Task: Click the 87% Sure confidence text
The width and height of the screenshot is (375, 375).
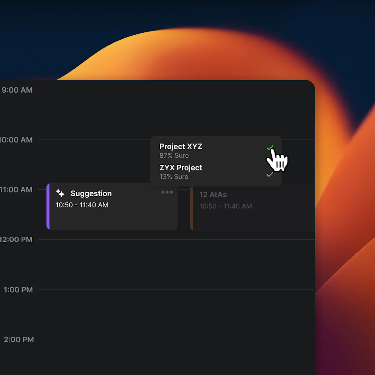Action: coord(174,156)
